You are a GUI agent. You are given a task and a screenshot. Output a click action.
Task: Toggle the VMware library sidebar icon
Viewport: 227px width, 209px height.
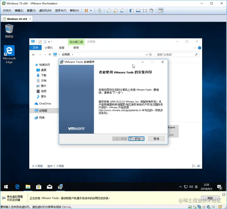click(x=131, y=11)
